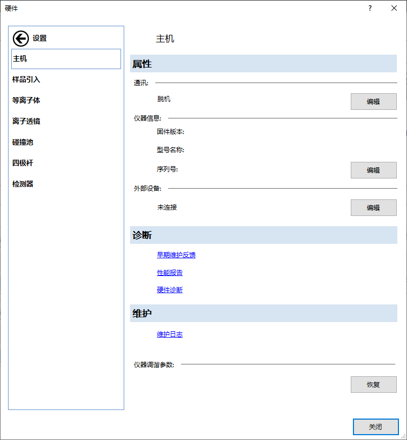Open the 四极杆 page
407x440 pixels.
22,163
